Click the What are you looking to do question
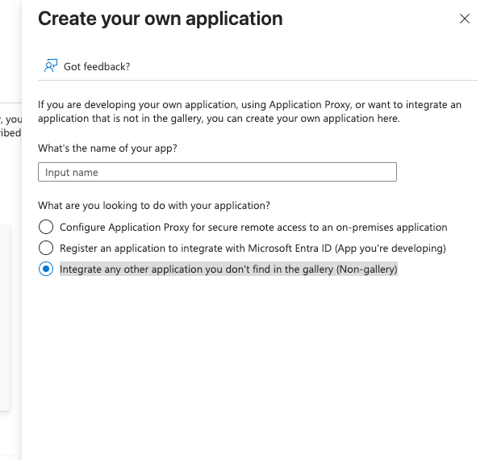Image resolution: width=493 pixels, height=460 pixels. pos(154,205)
